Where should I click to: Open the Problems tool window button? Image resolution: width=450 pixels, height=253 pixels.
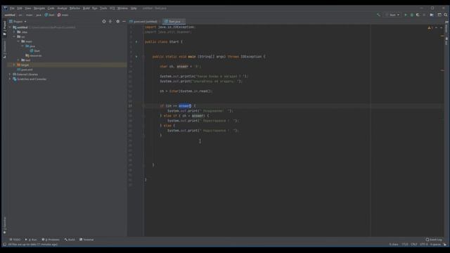click(x=51, y=240)
